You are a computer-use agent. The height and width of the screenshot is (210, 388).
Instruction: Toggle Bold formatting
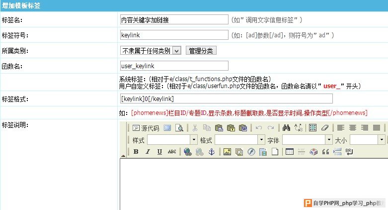[136, 152]
